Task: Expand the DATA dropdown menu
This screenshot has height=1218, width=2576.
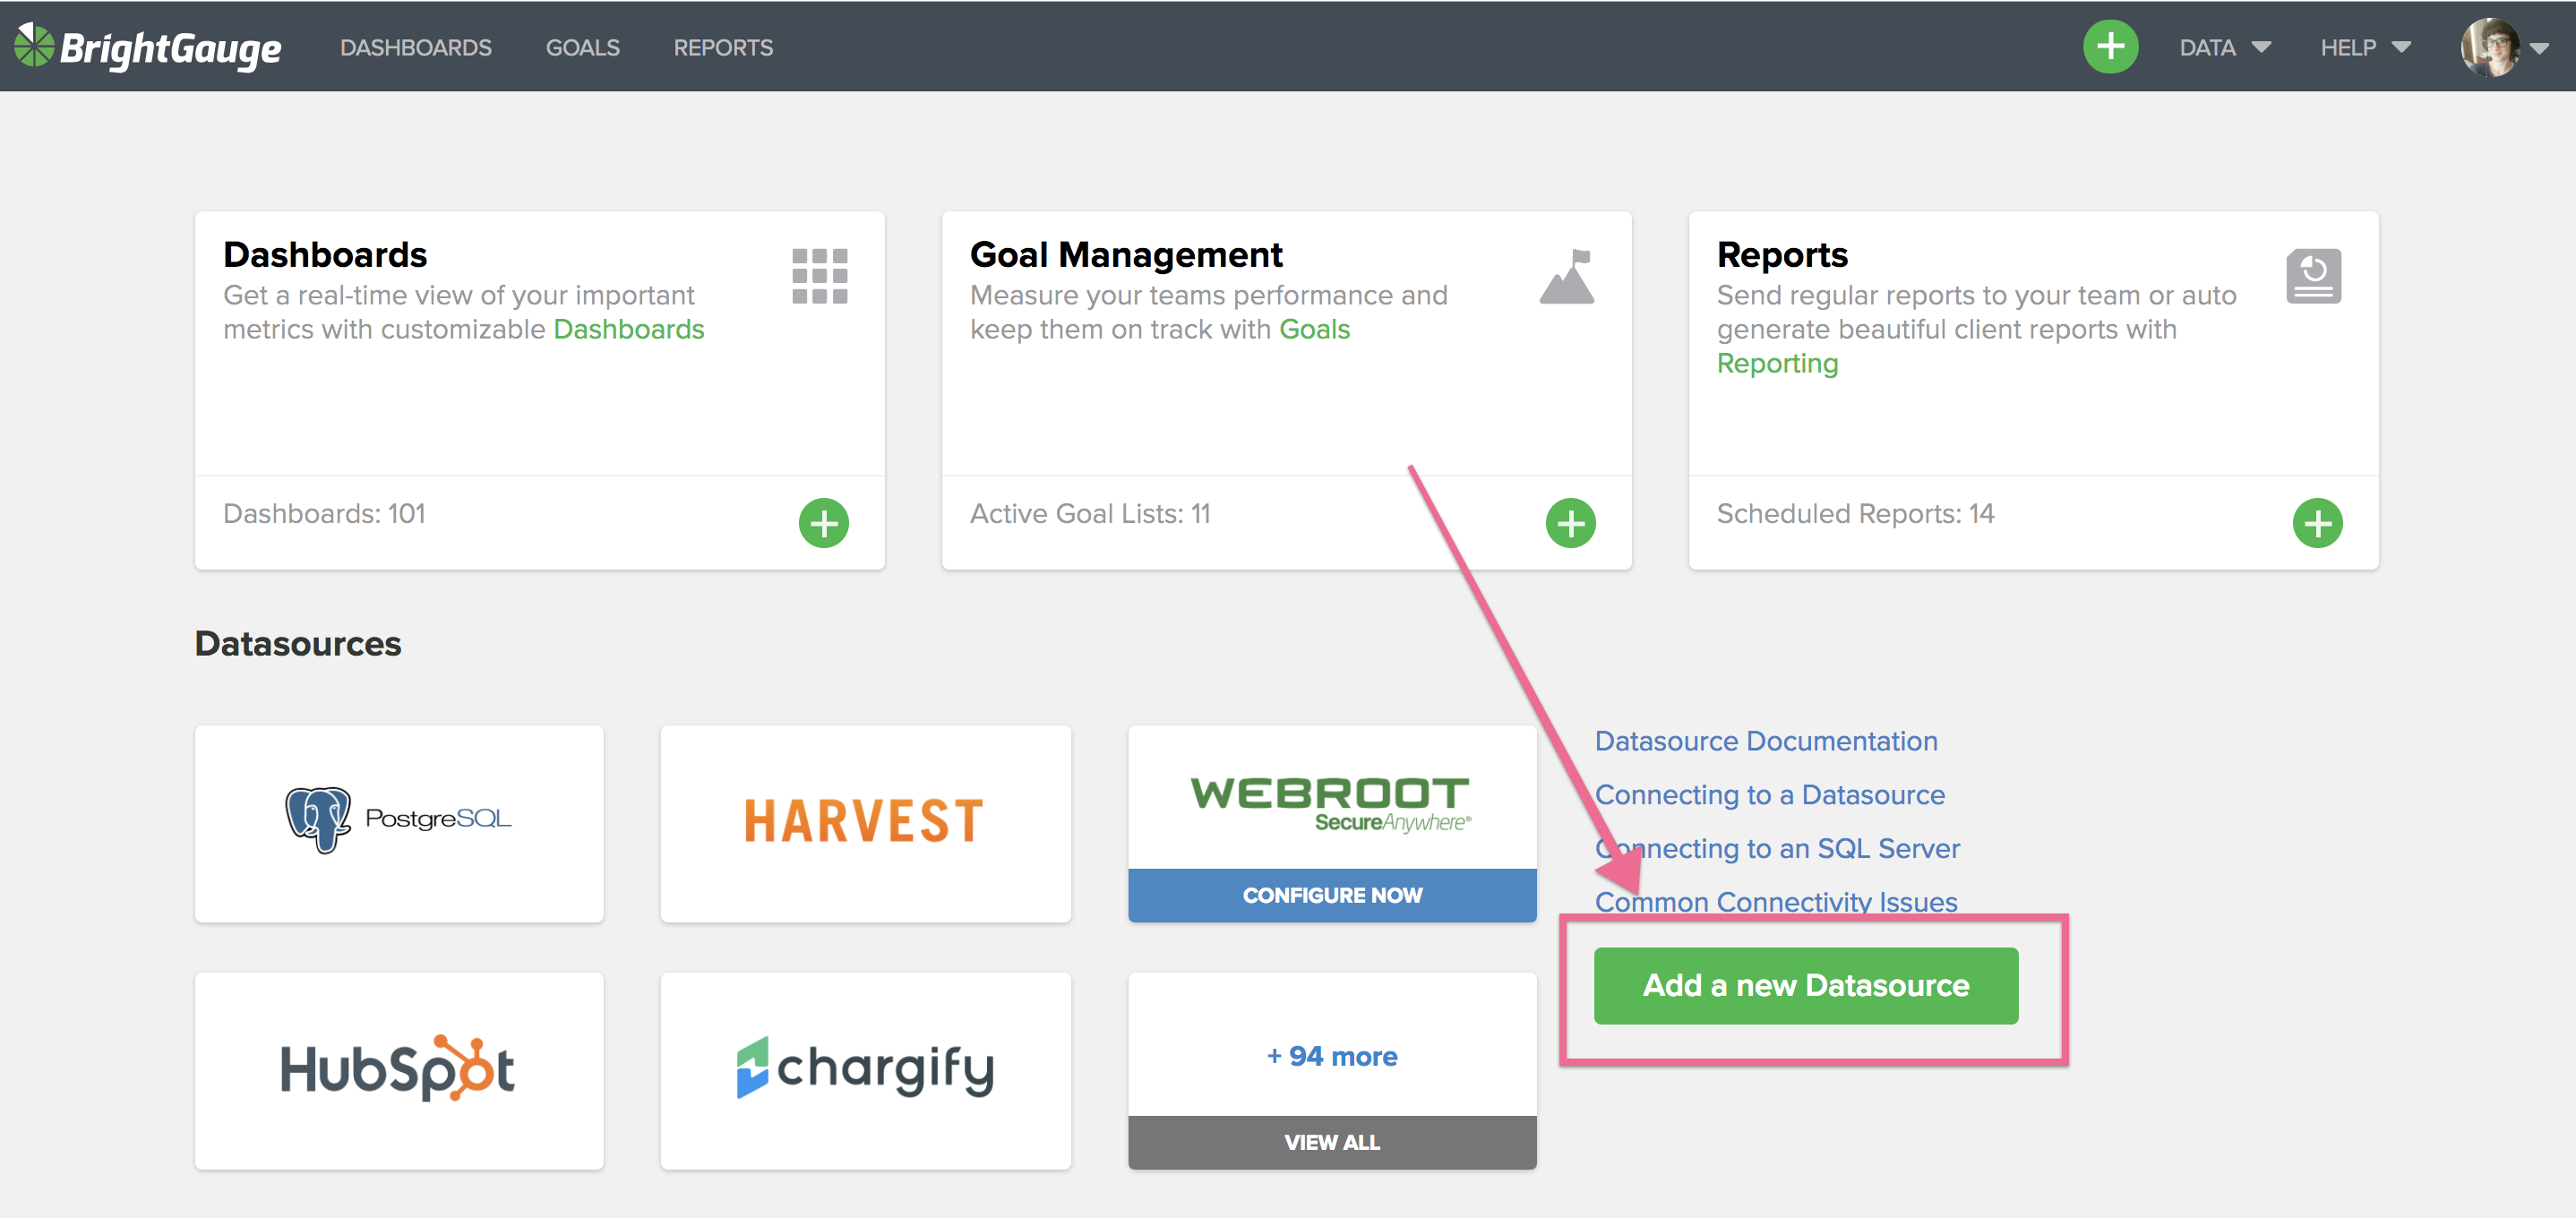Action: tap(2225, 47)
